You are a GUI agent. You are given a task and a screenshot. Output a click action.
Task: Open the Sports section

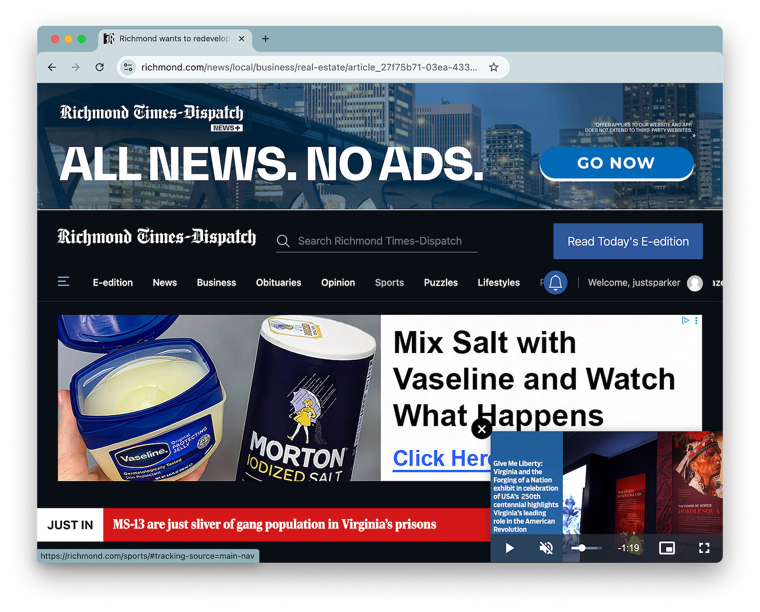click(x=389, y=283)
